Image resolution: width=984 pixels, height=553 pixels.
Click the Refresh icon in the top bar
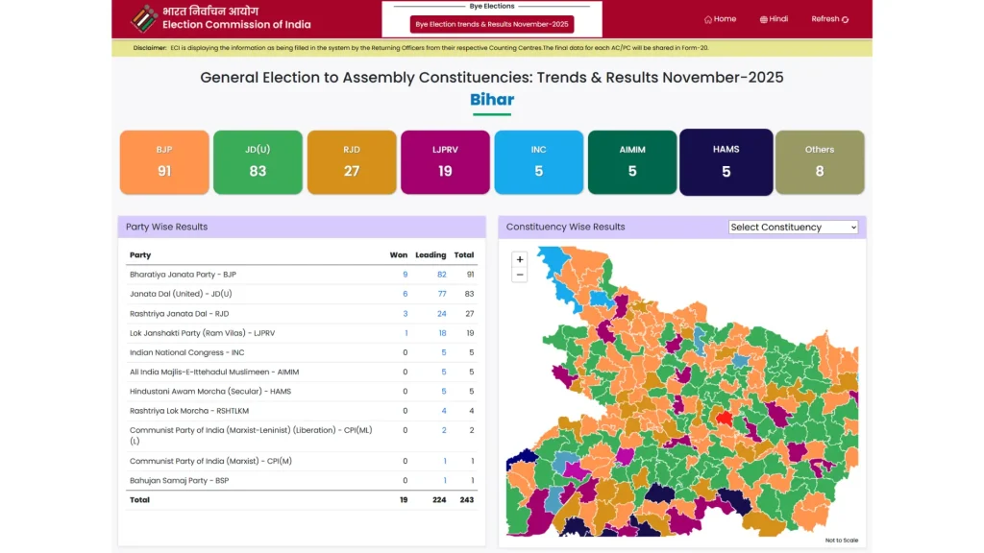(x=847, y=18)
